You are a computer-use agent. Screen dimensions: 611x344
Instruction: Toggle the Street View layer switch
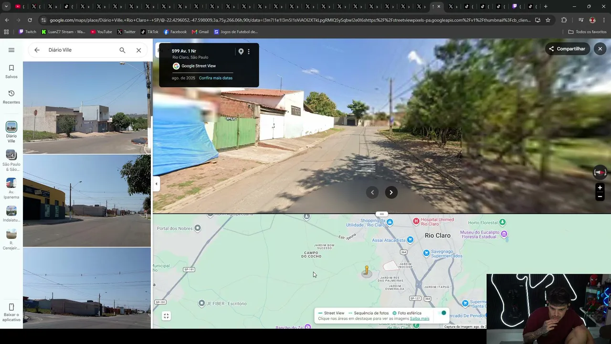442,313
